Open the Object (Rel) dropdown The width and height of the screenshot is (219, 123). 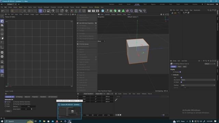(x=100, y=94)
